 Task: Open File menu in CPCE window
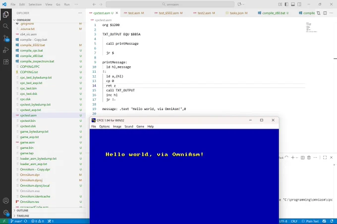coord(94,127)
